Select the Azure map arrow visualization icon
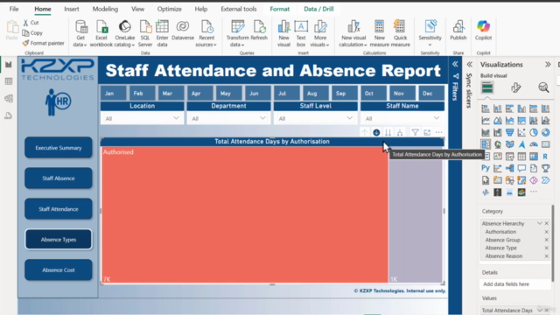The image size is (560, 315). [x=521, y=144]
